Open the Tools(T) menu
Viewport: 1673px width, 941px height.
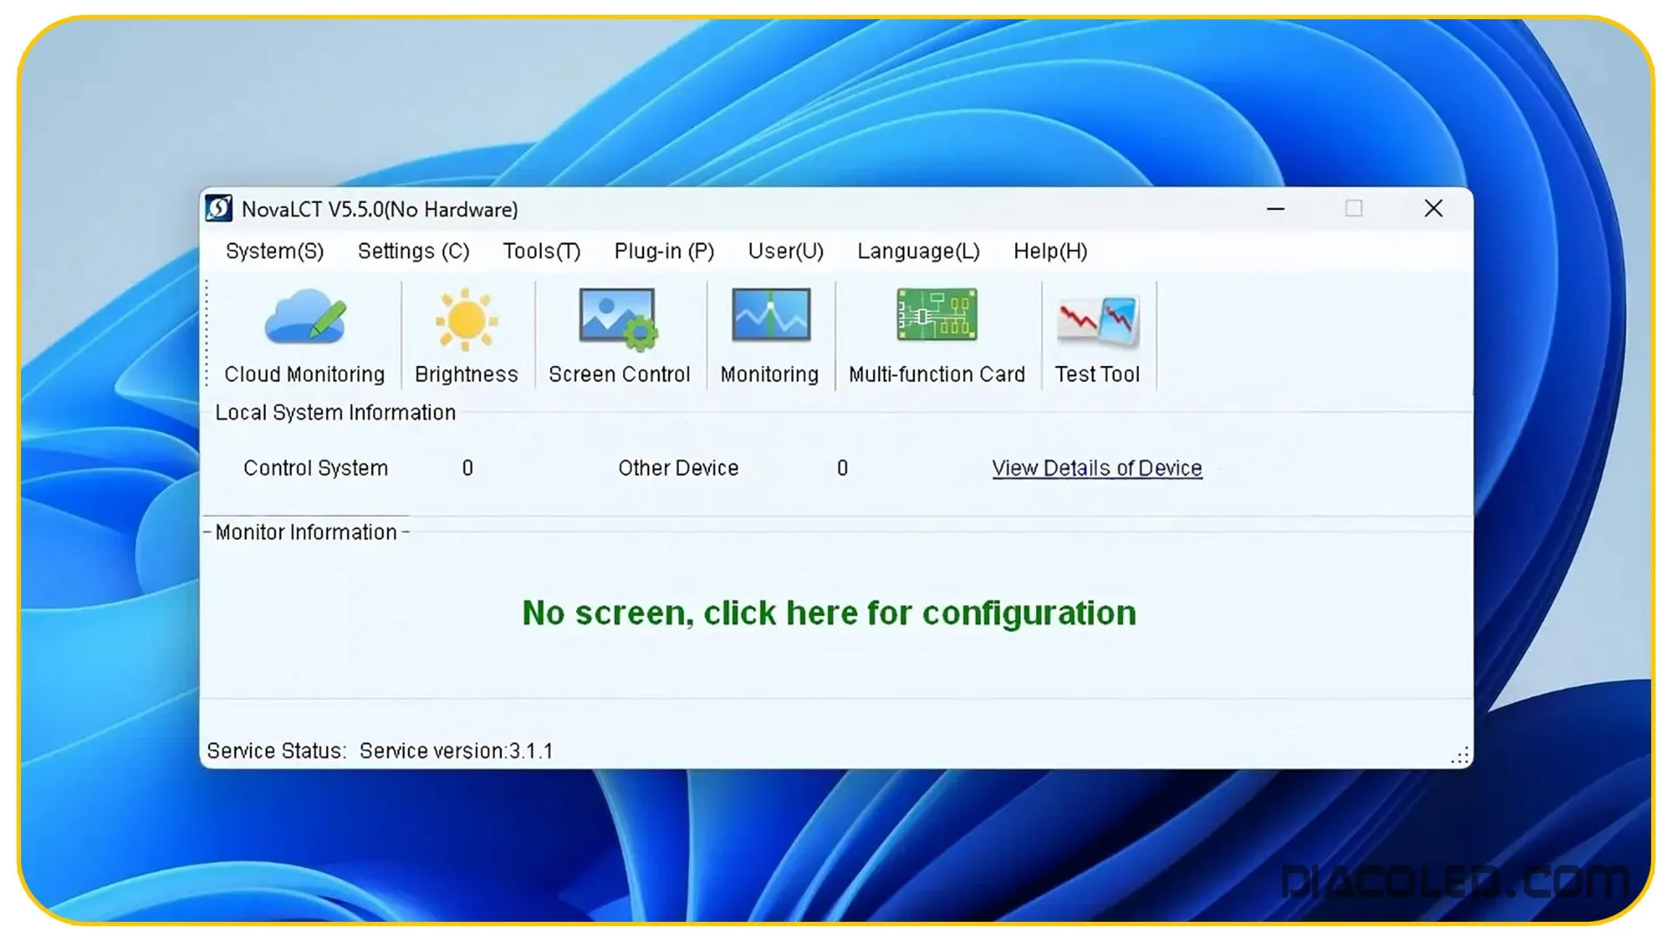pyautogui.click(x=541, y=251)
